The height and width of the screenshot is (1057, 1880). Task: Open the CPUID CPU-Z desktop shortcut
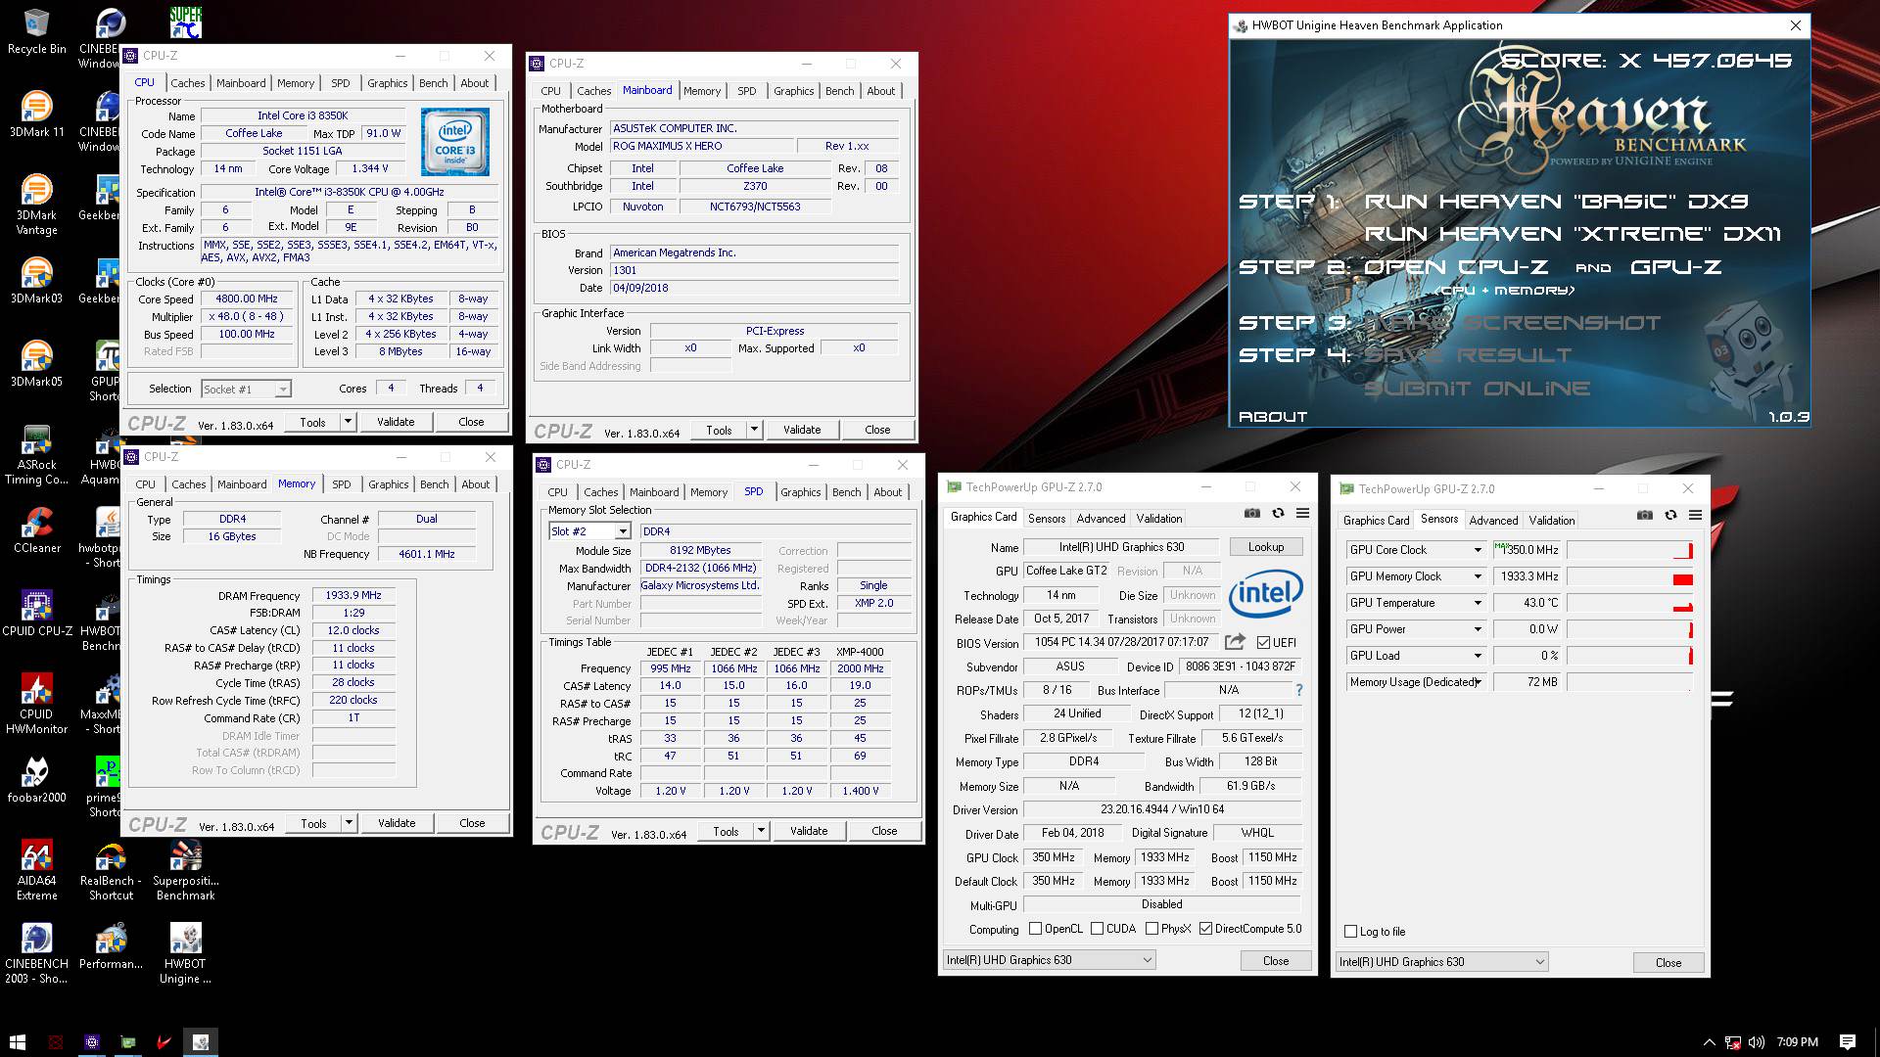pyautogui.click(x=37, y=615)
